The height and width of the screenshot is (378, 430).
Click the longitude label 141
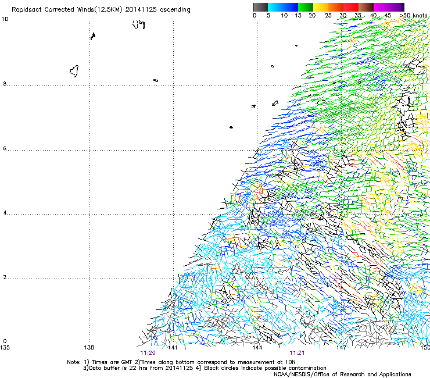173,348
